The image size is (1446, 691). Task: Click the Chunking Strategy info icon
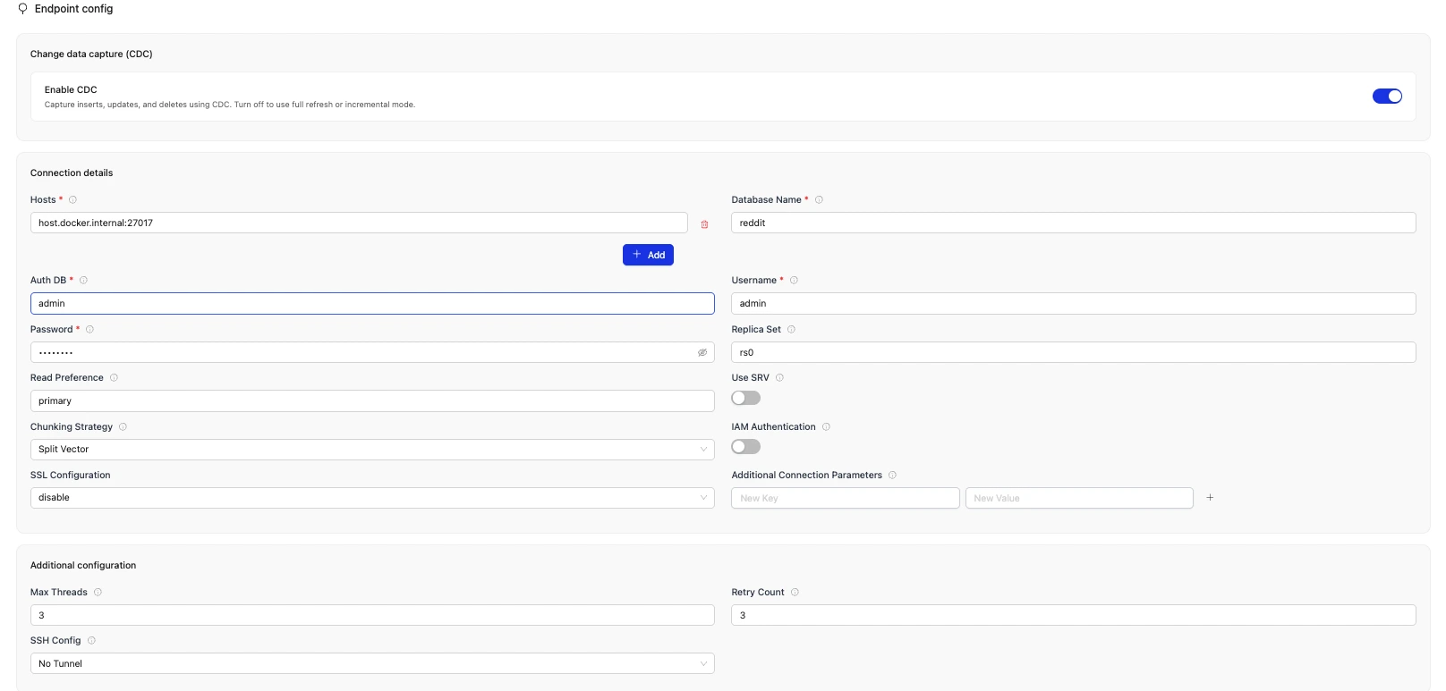[x=123, y=427]
